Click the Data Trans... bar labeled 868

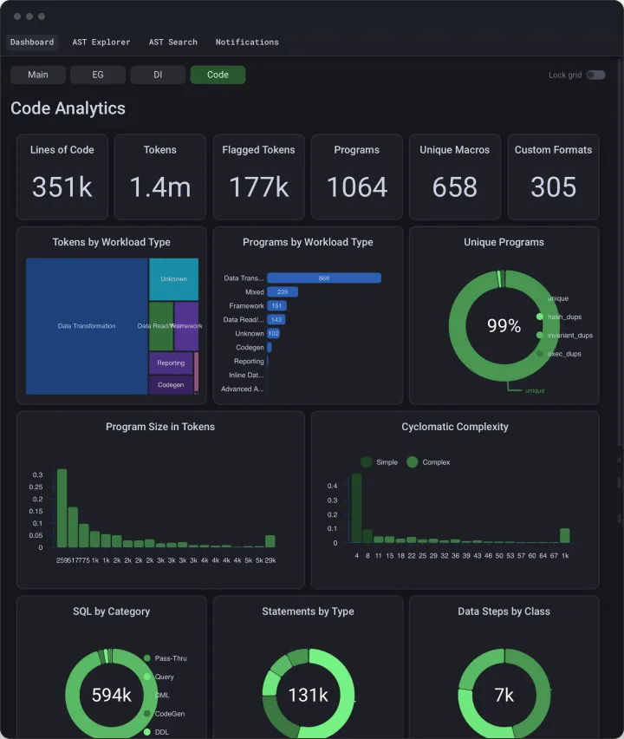[x=324, y=278]
